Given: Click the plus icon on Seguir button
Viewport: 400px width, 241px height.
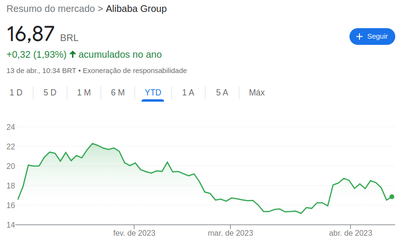Looking at the screenshot, I should tap(359, 36).
